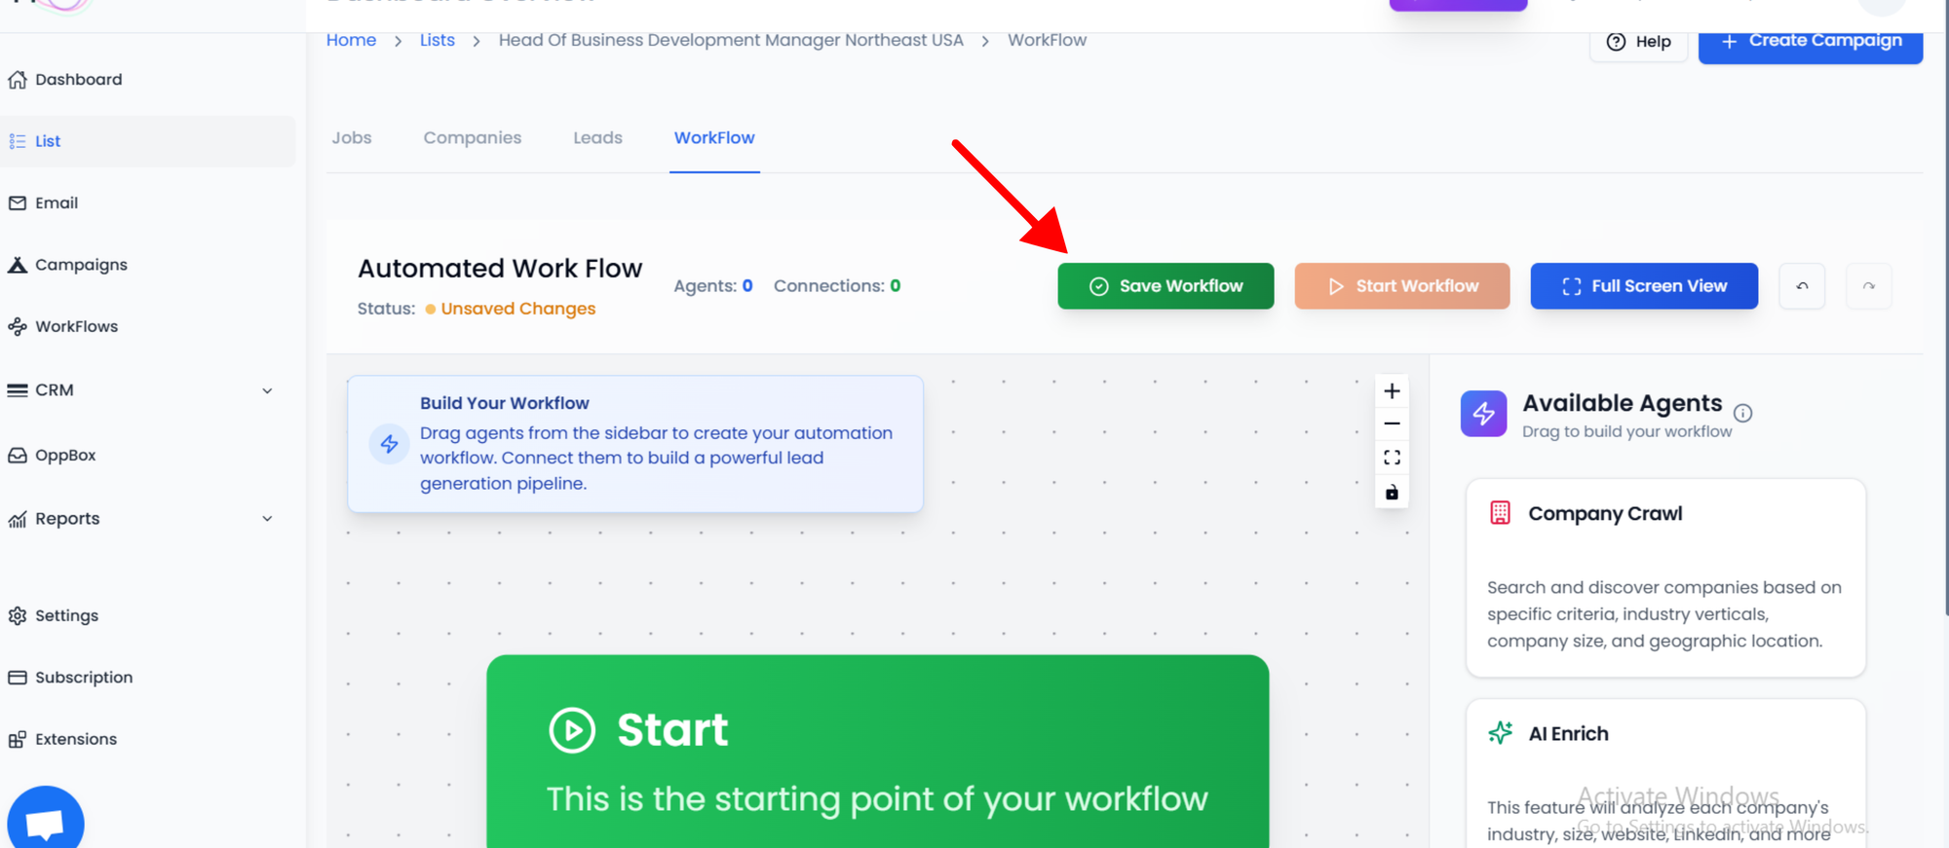Click the canvas zoom out minus icon

(1392, 424)
